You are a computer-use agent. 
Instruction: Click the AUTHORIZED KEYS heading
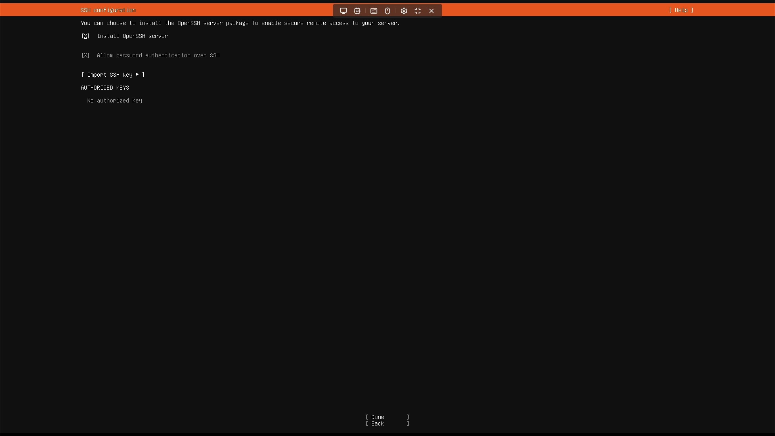tap(105, 88)
